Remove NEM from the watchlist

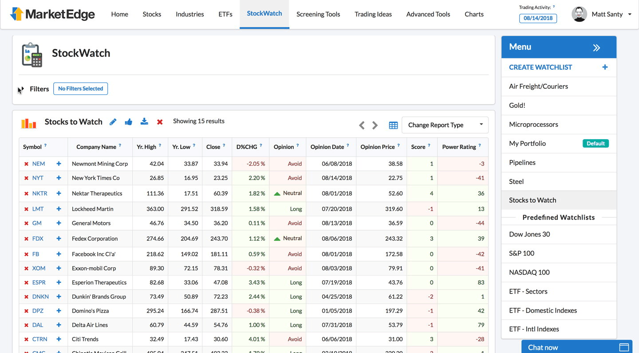(x=27, y=164)
